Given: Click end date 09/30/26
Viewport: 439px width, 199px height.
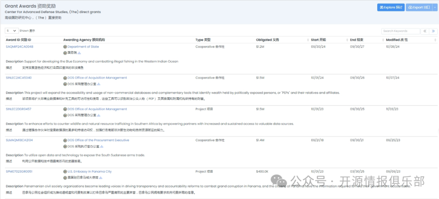Looking at the screenshot, I should (357, 78).
